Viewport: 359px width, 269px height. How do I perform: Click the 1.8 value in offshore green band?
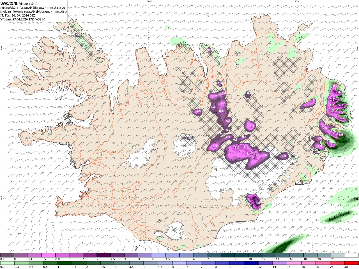pyautogui.click(x=280, y=249)
